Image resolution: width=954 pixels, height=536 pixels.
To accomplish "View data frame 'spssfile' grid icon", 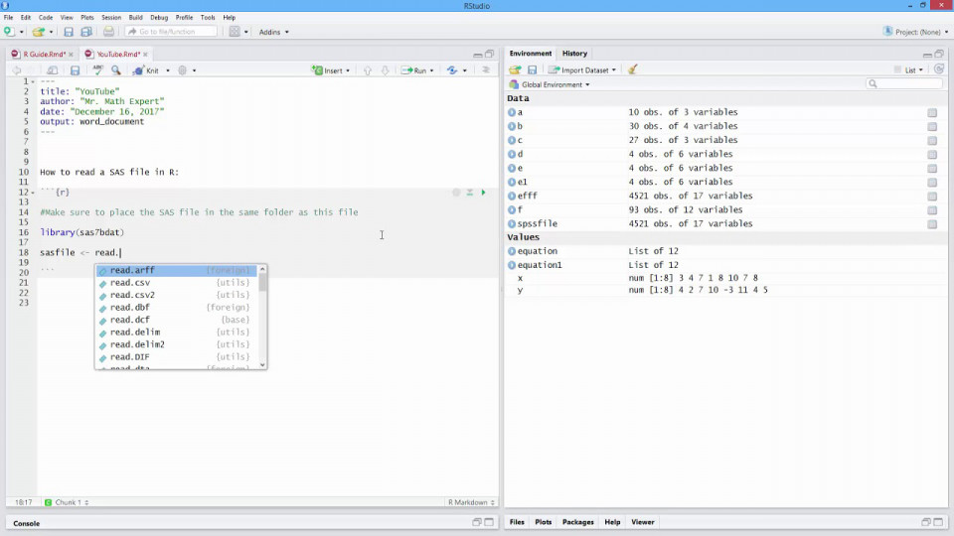I will pyautogui.click(x=932, y=224).
